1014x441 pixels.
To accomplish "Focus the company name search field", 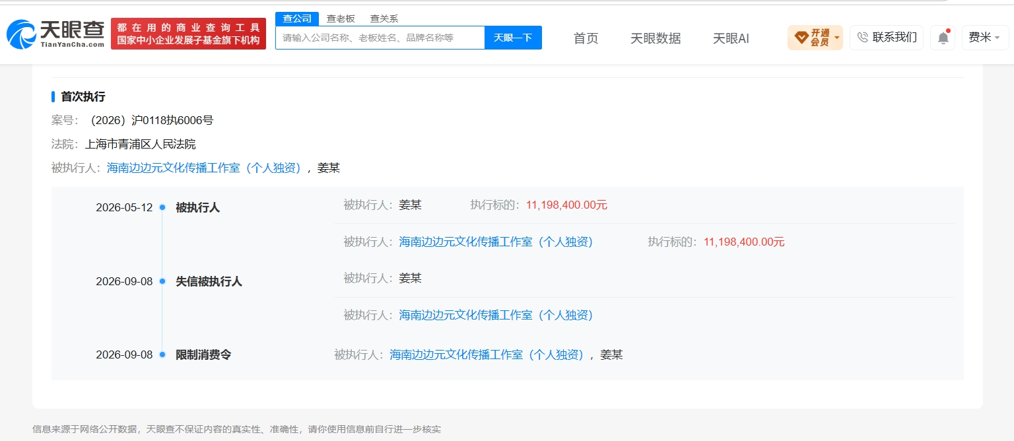I will pos(380,38).
